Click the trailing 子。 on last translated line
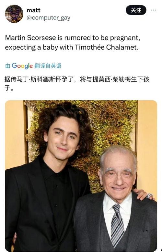The height and width of the screenshot is (252, 162). pyautogui.click(x=9, y=88)
